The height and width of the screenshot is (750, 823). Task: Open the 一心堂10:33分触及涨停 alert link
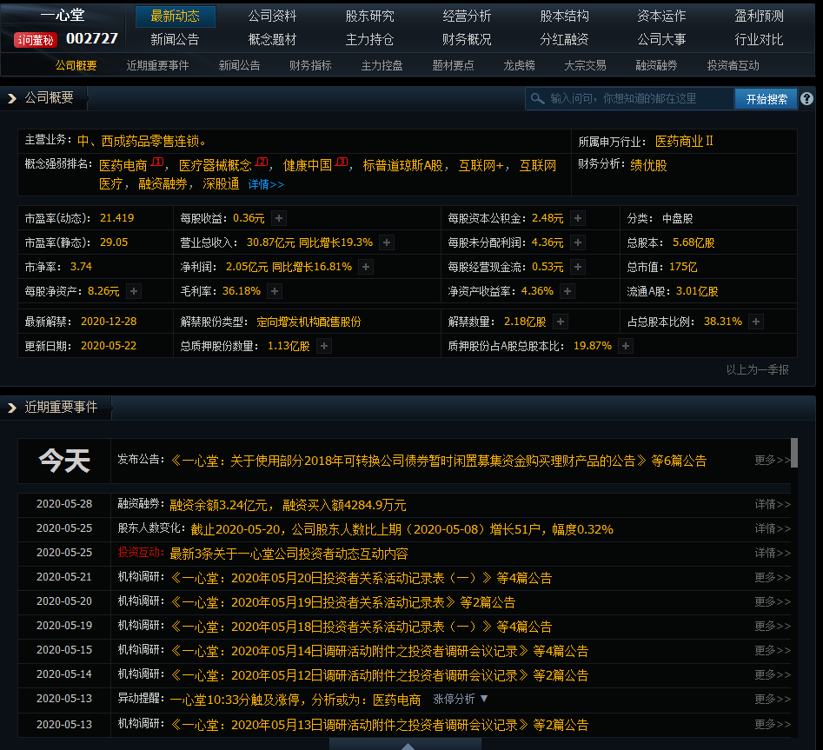295,700
